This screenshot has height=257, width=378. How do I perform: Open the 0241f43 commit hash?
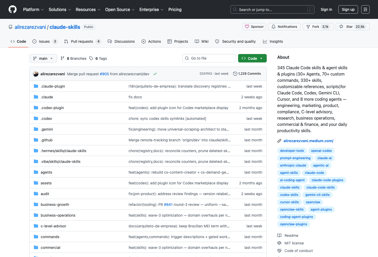click(x=206, y=74)
